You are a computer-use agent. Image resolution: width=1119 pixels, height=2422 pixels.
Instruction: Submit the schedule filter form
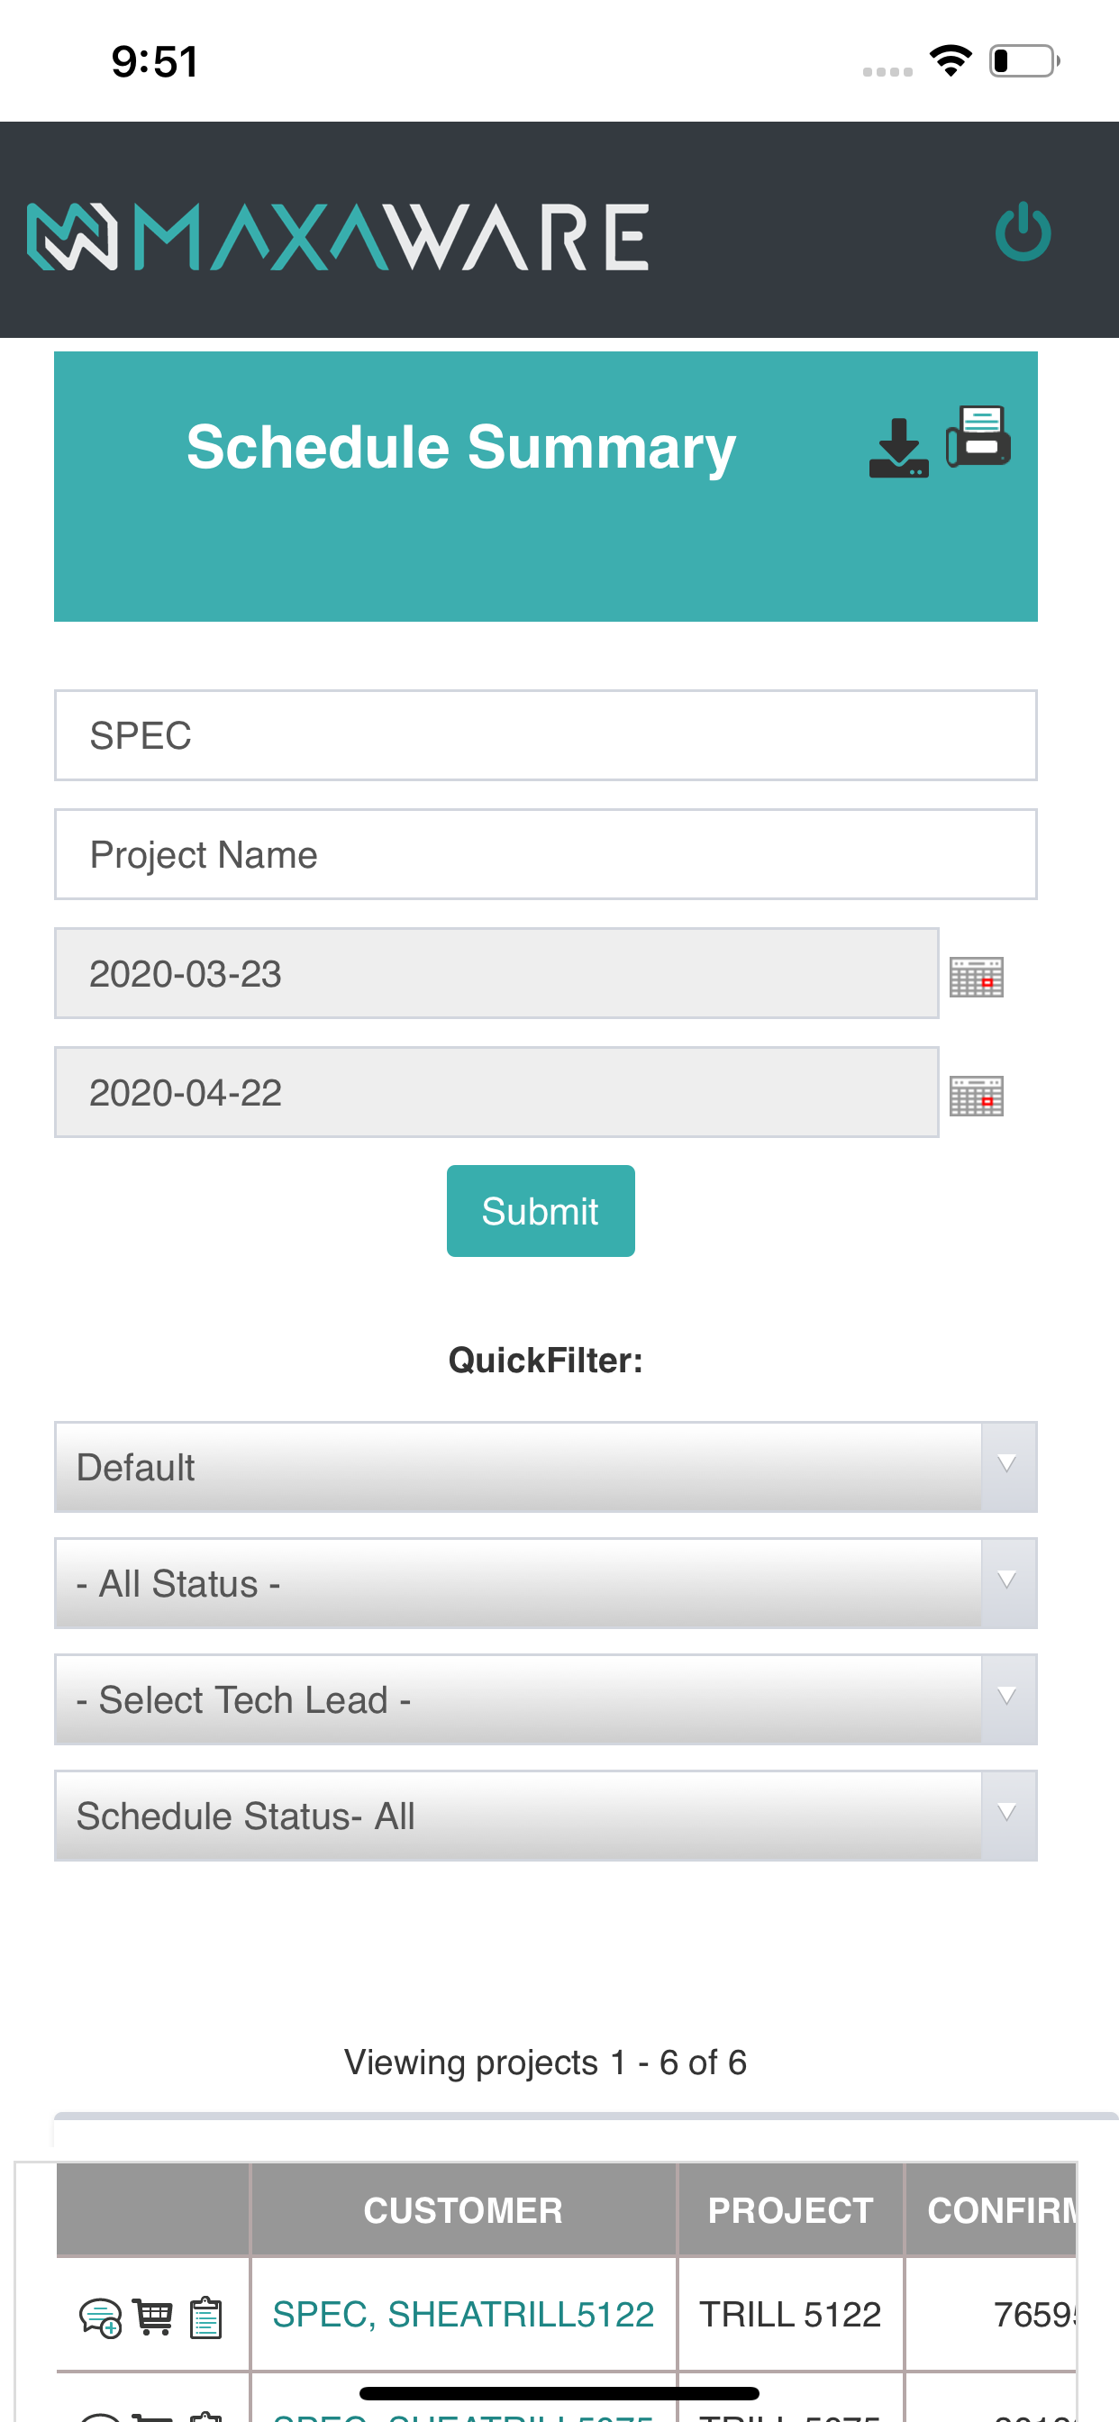coord(541,1211)
